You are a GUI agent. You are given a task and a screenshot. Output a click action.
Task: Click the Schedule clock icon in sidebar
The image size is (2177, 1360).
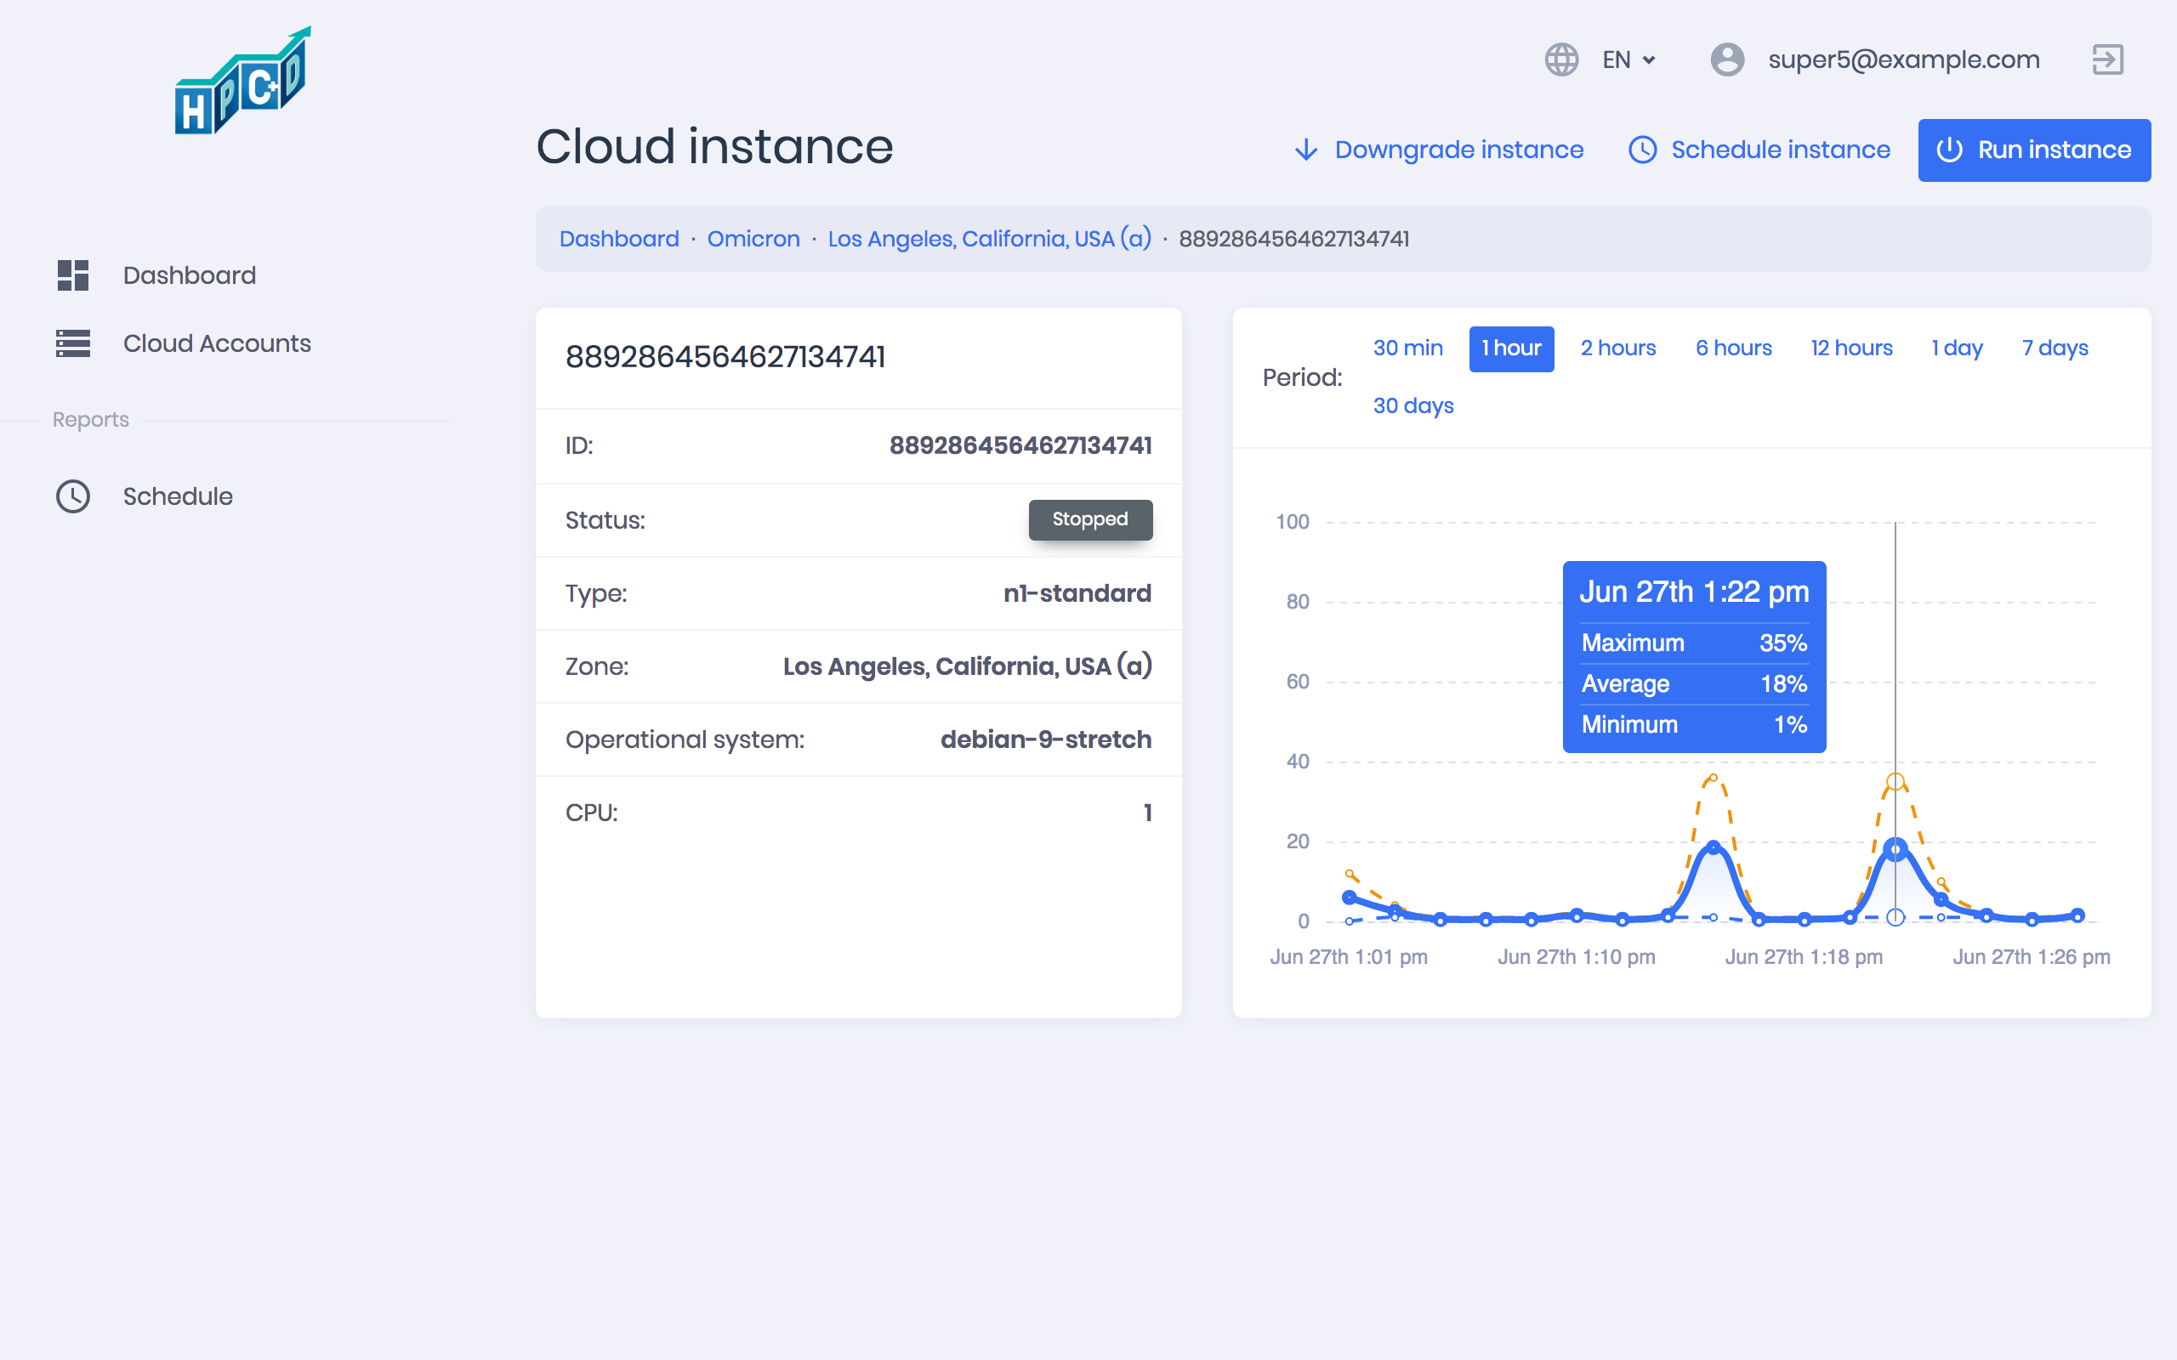pos(73,496)
